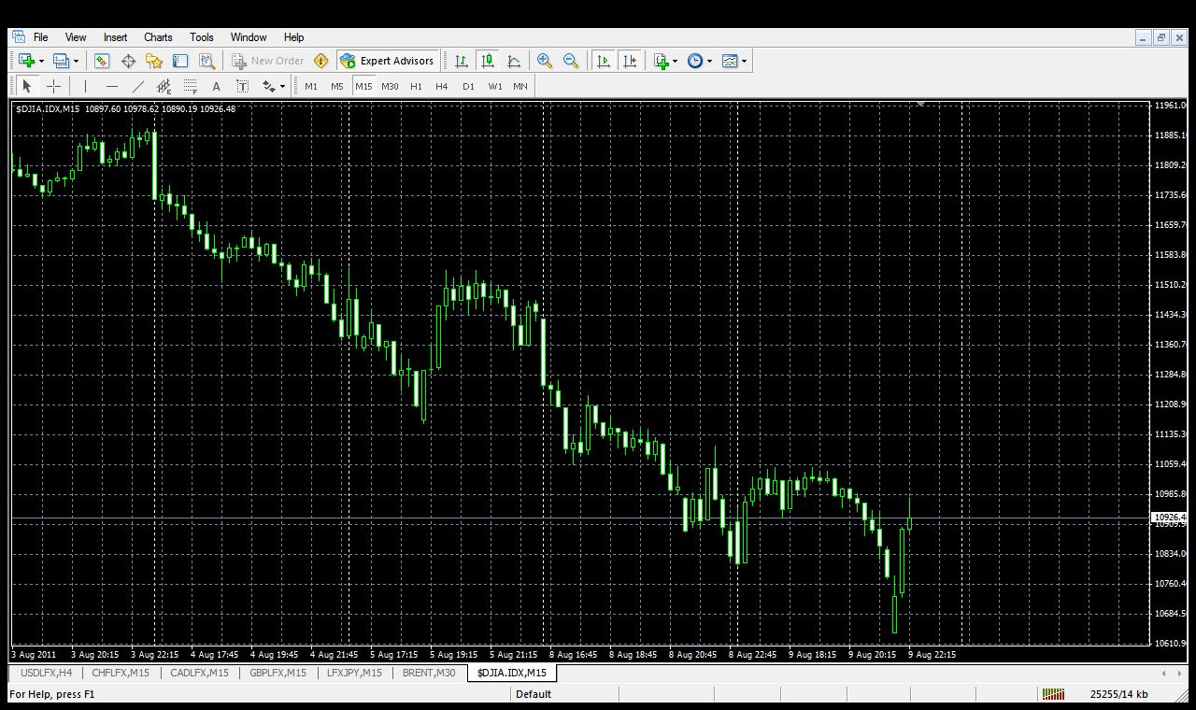Draw a horizontal line
Image resolution: width=1196 pixels, height=710 pixels.
[x=112, y=86]
